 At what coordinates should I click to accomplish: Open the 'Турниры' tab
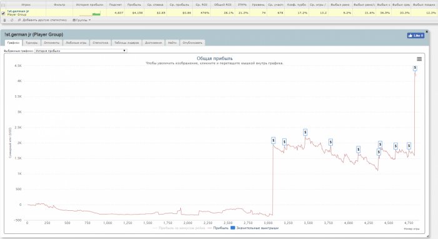[31, 43]
